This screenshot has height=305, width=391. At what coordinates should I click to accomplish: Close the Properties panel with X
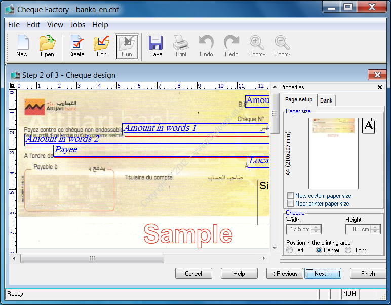click(x=379, y=87)
